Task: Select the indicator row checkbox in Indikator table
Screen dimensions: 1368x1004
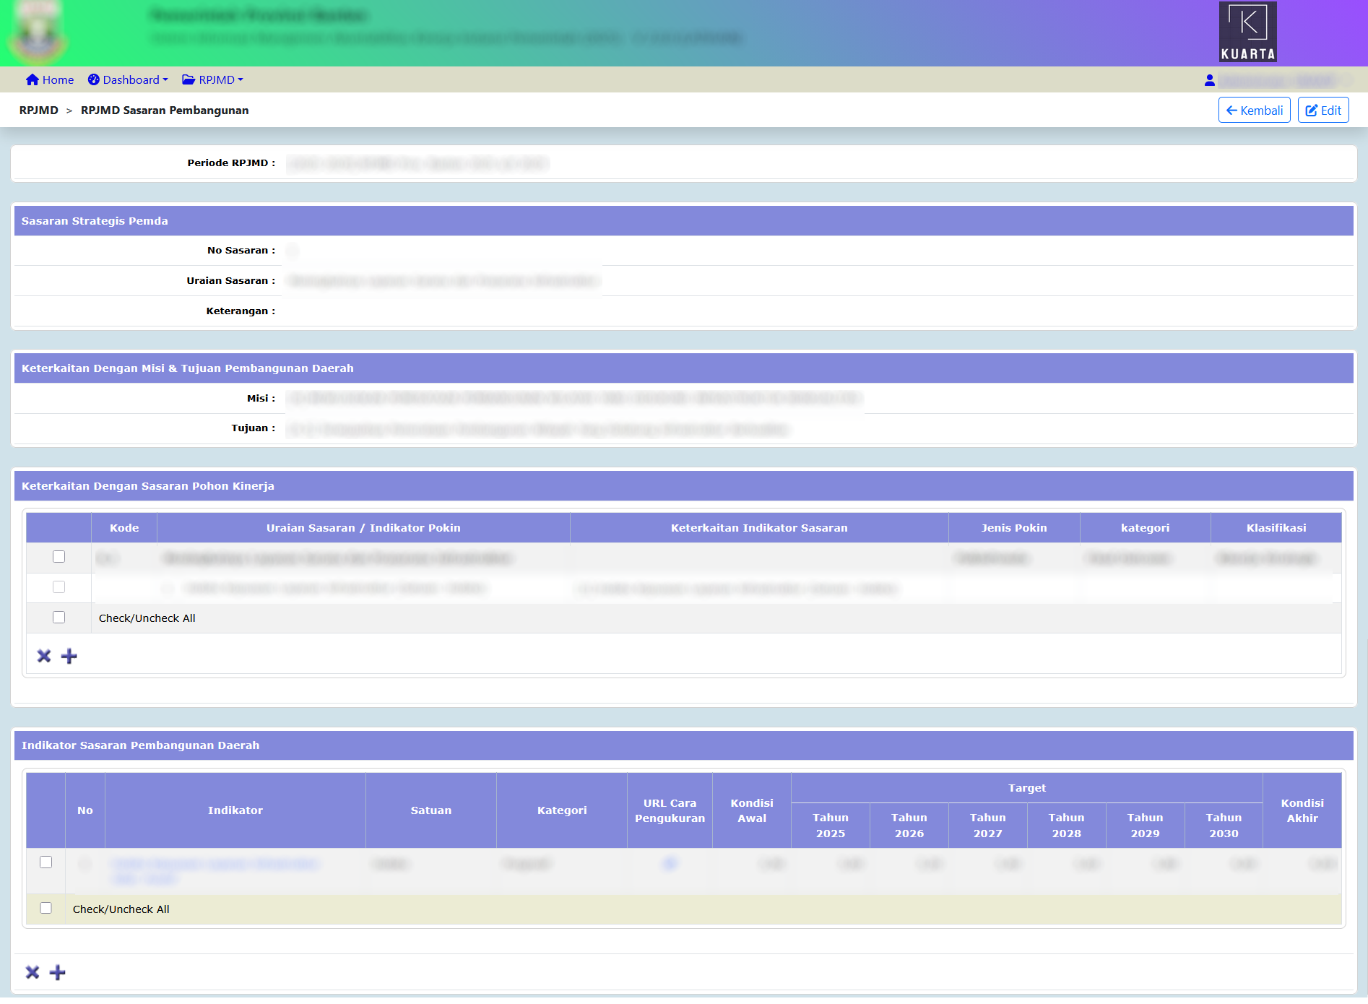Action: tap(46, 862)
